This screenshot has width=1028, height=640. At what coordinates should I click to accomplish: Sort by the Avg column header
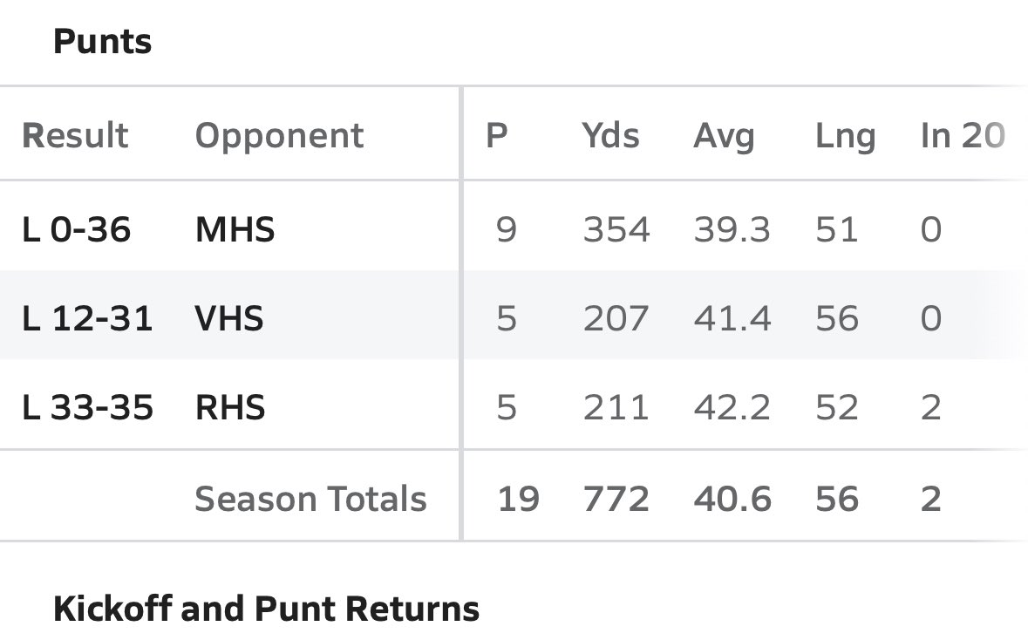coord(724,136)
